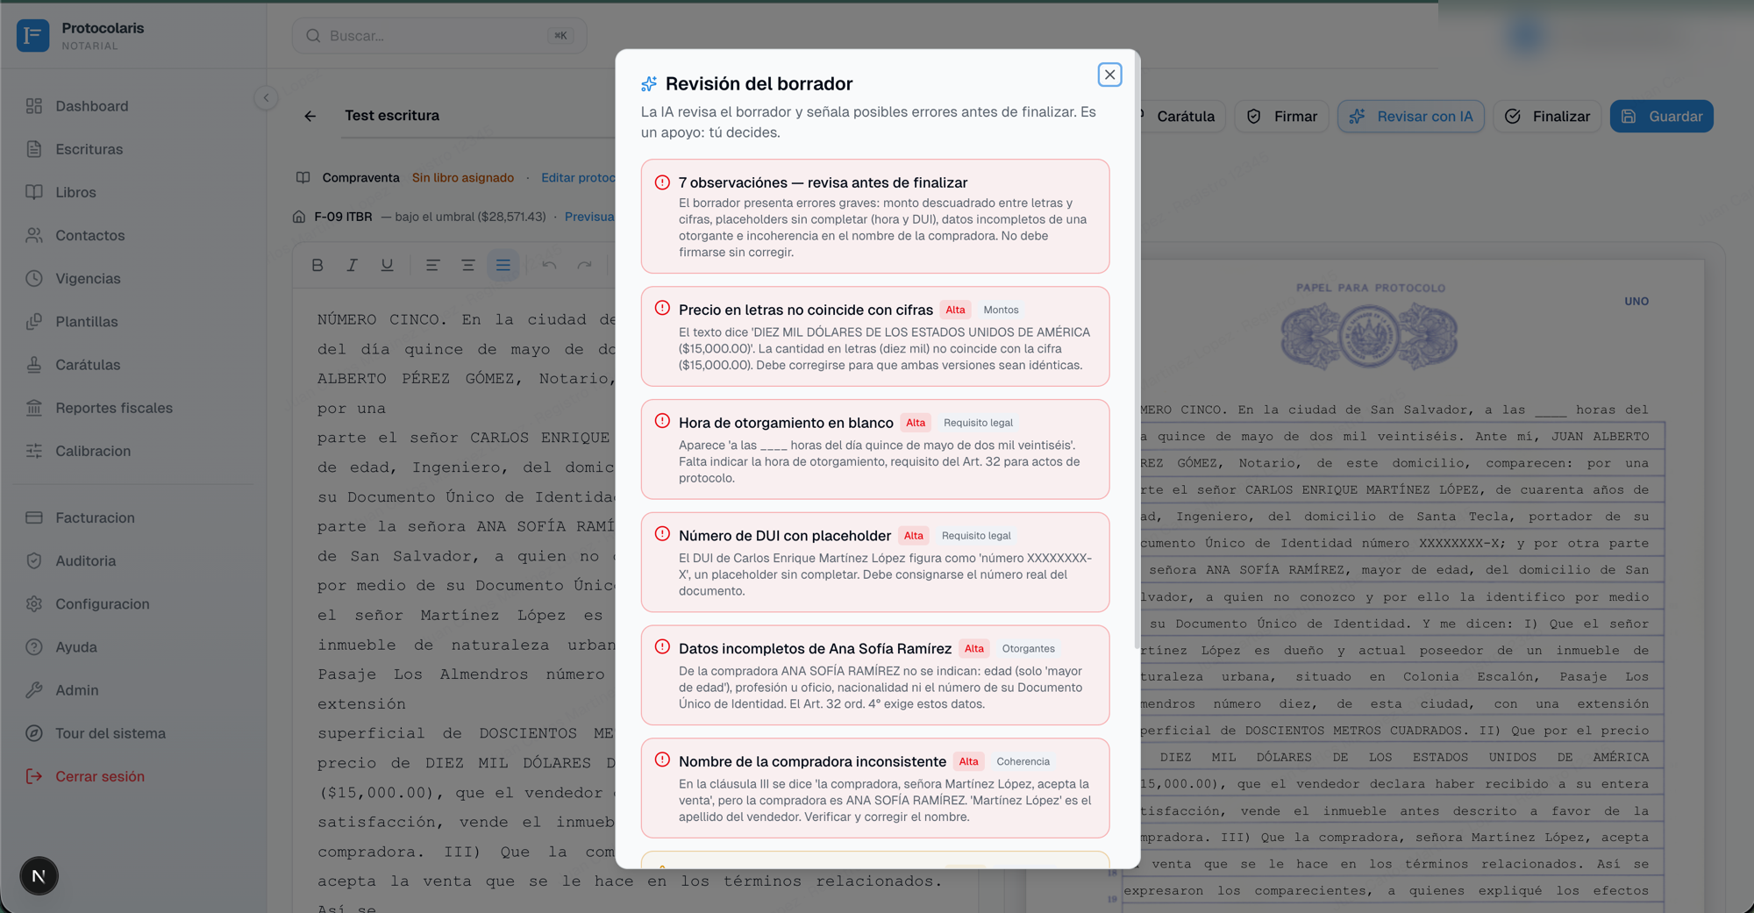This screenshot has width=1754, height=913.
Task: Click the Admin wrench icon
Action: point(34,690)
